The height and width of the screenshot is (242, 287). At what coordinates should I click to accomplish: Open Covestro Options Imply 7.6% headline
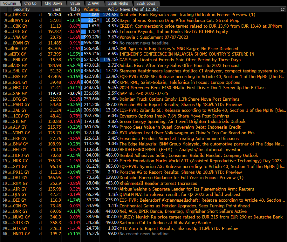[x=174, y=116]
